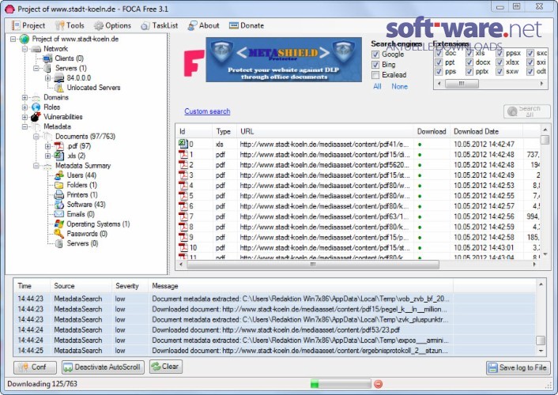Expand the Vulnerabilities tree node
This screenshot has height=395, width=558.
coord(25,117)
